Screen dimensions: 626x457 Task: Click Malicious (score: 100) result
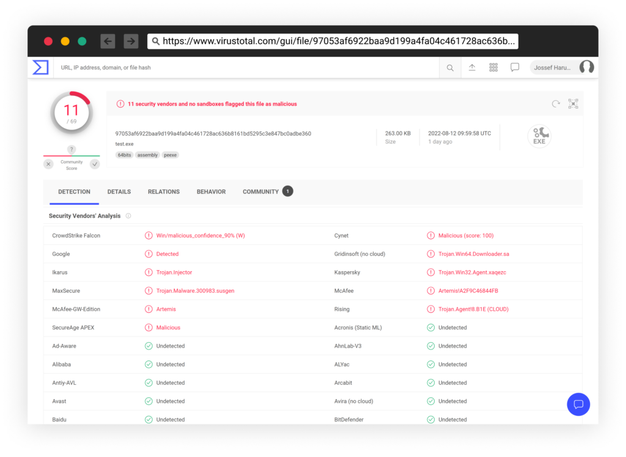466,235
